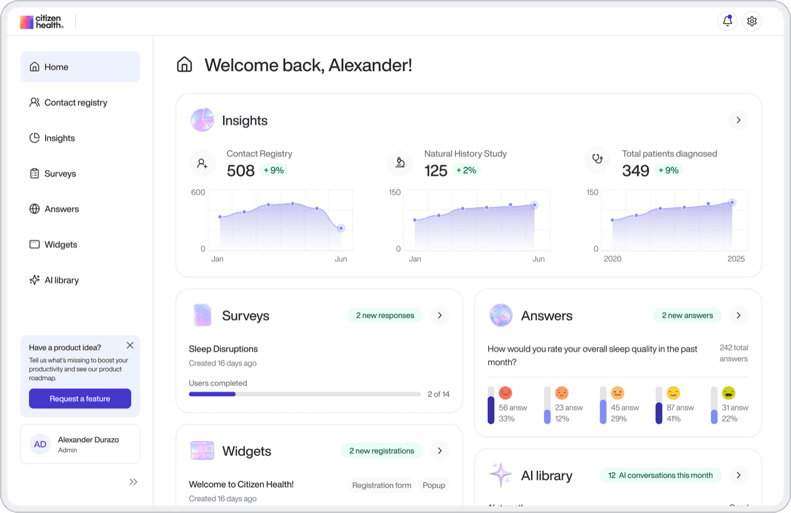Click the Answers globe sidebar icon
This screenshot has width=791, height=513.
[34, 209]
